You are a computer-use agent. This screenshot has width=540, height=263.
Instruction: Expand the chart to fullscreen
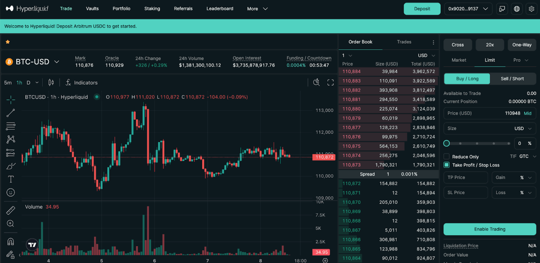(x=330, y=82)
